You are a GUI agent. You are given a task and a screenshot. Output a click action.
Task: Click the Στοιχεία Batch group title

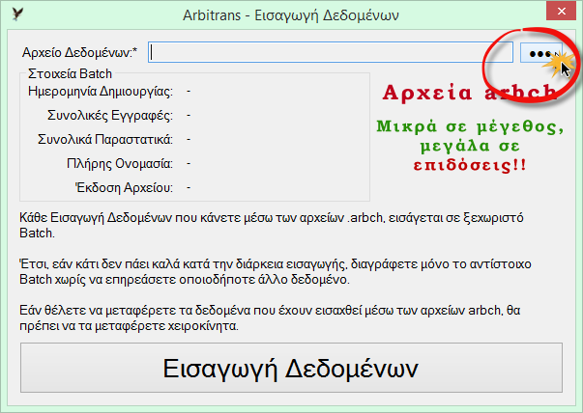[70, 74]
